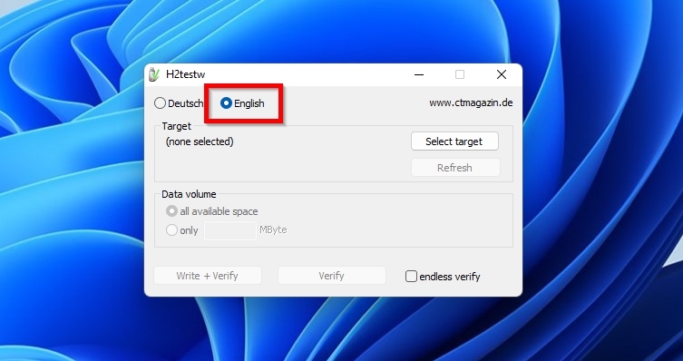The height and width of the screenshot is (361, 683).
Task: Close the H2testw window
Action: [502, 75]
